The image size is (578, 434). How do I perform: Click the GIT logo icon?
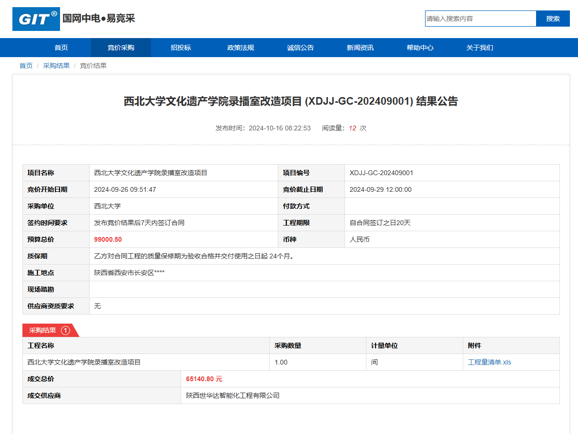[36, 19]
